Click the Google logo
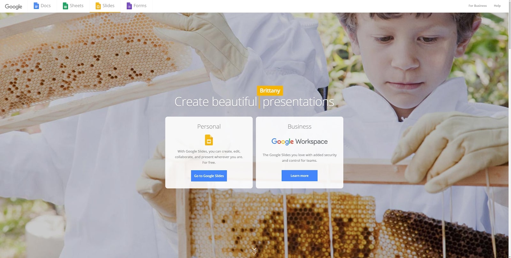Viewport: 511px width, 258px height. click(13, 6)
